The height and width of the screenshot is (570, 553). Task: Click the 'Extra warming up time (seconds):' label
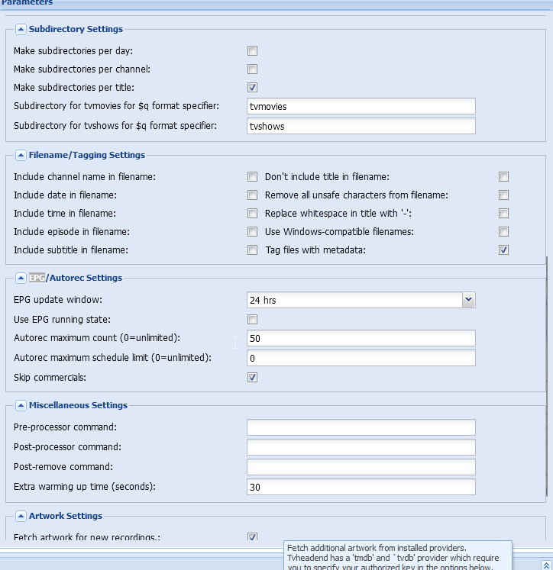(x=85, y=487)
